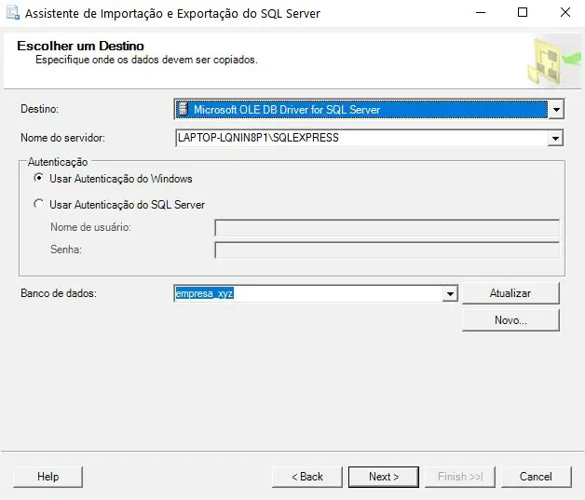Maximize the wizard window
This screenshot has width=585, height=500.
(x=523, y=13)
